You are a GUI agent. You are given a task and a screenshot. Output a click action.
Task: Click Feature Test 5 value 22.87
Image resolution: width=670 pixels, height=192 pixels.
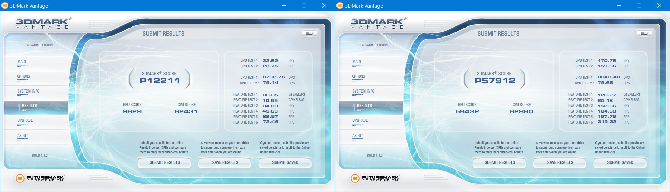270,116
